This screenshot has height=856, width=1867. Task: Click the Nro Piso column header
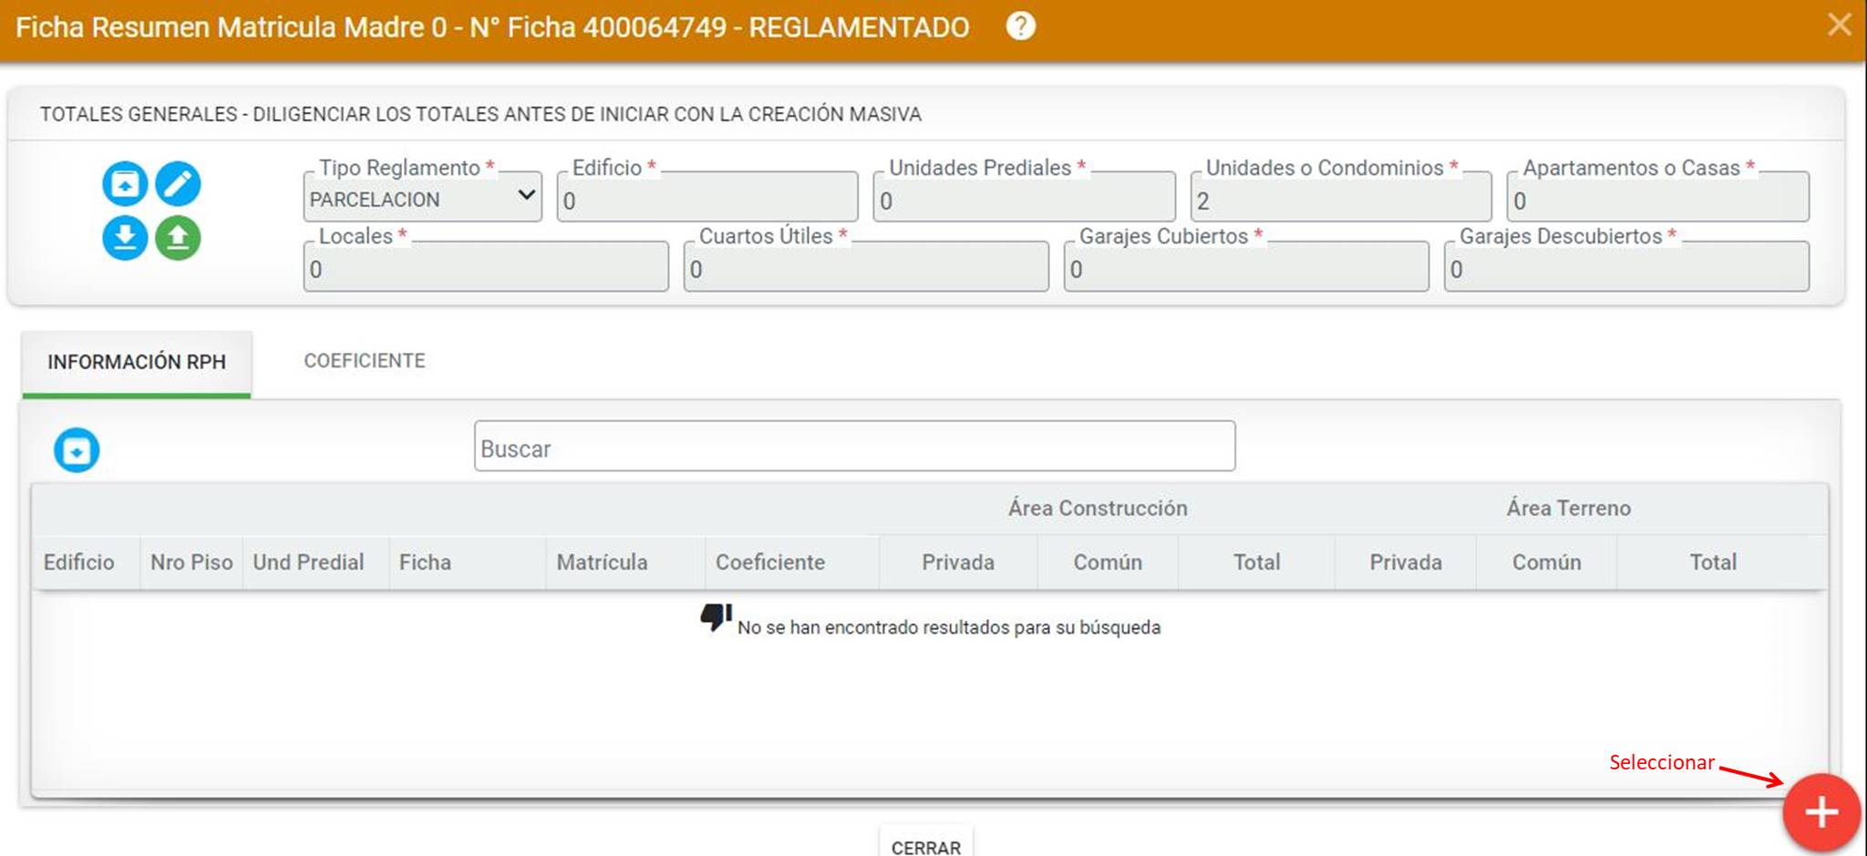191,562
